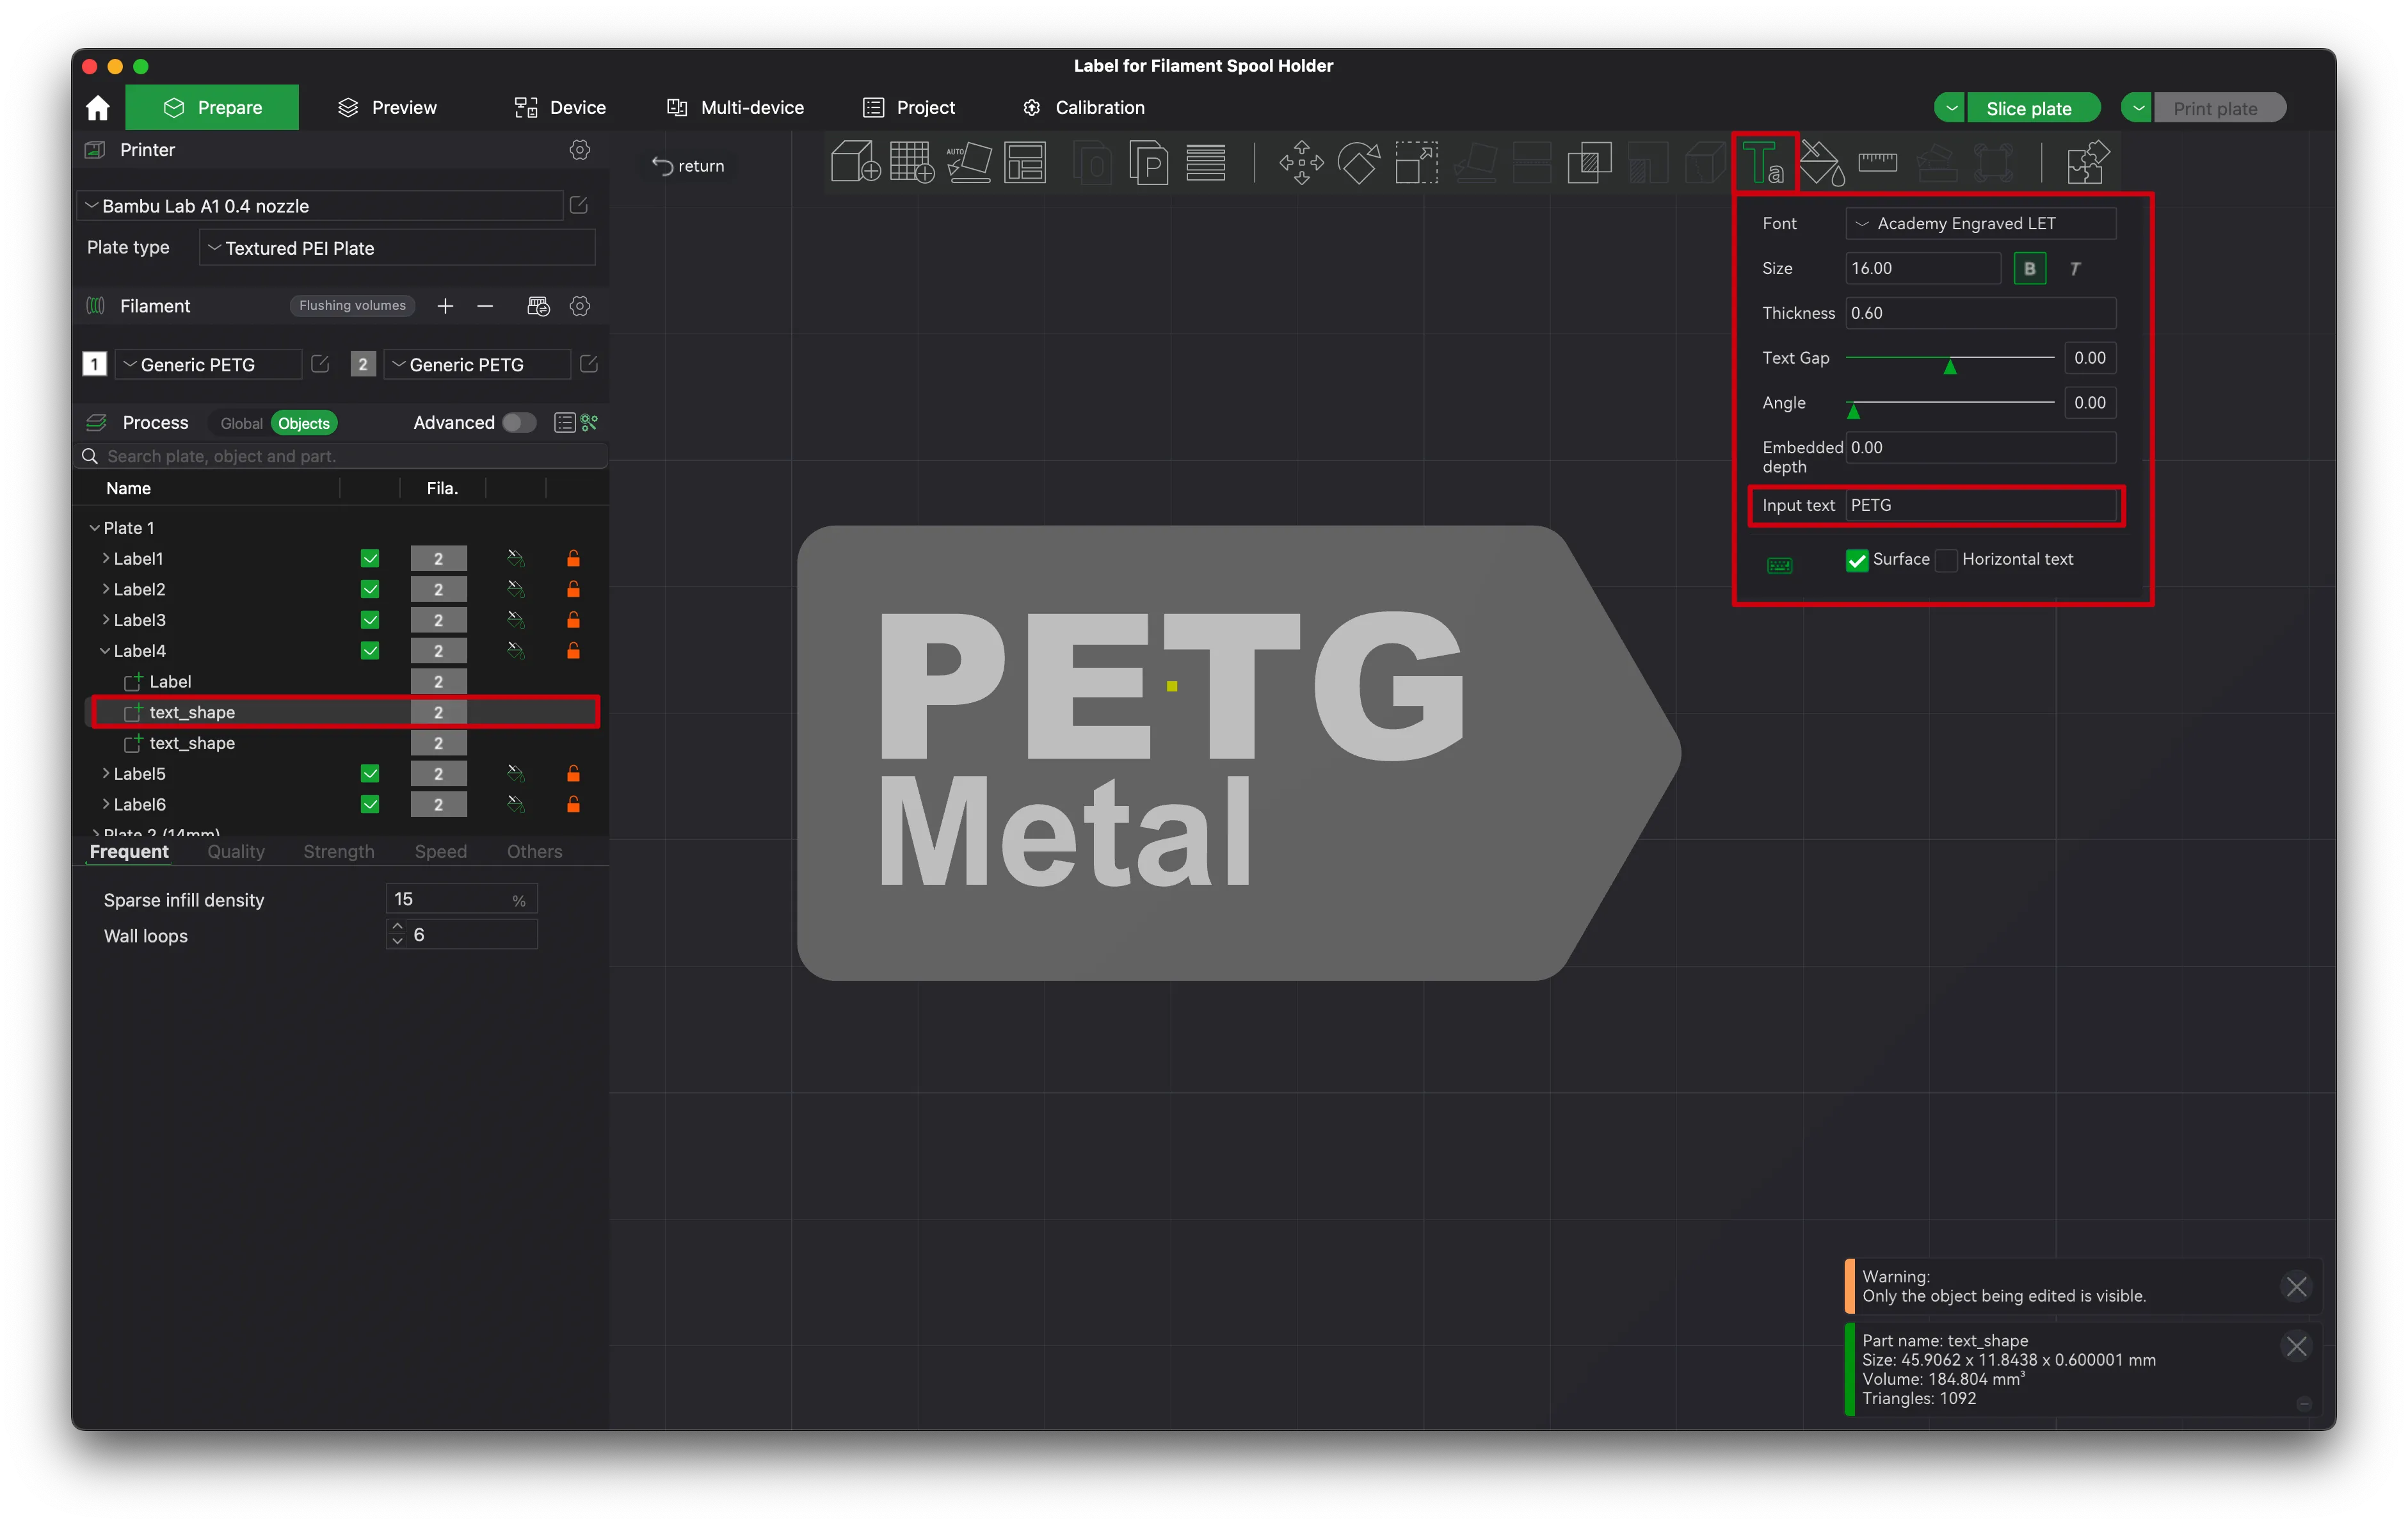
Task: Uncheck the Label2 printable checkbox
Action: pyautogui.click(x=370, y=589)
